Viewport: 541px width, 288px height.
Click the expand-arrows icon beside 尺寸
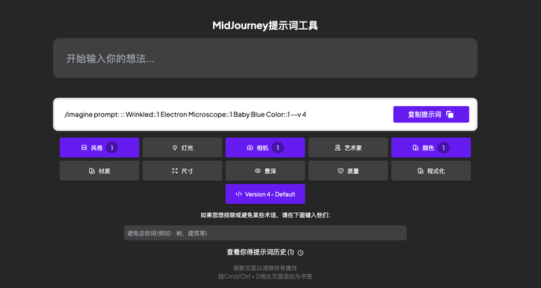click(x=175, y=171)
